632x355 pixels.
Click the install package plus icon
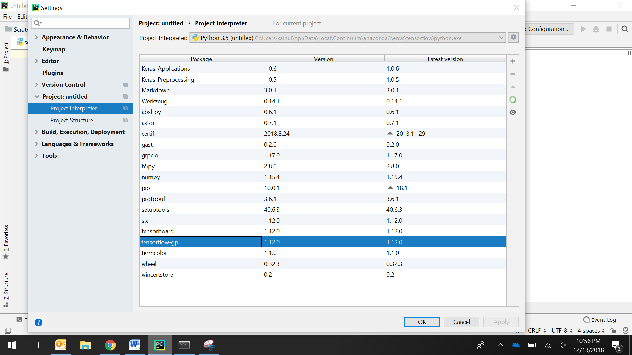click(513, 61)
